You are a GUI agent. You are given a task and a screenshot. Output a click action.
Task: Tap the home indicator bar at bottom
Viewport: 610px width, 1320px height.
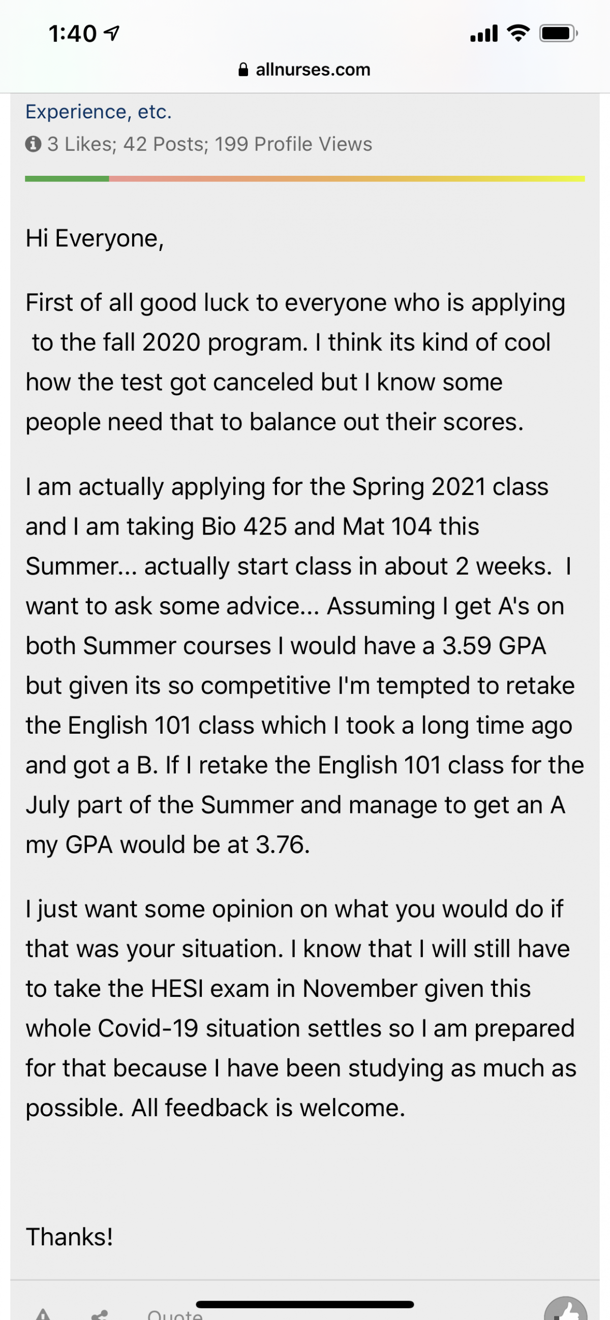(305, 1304)
